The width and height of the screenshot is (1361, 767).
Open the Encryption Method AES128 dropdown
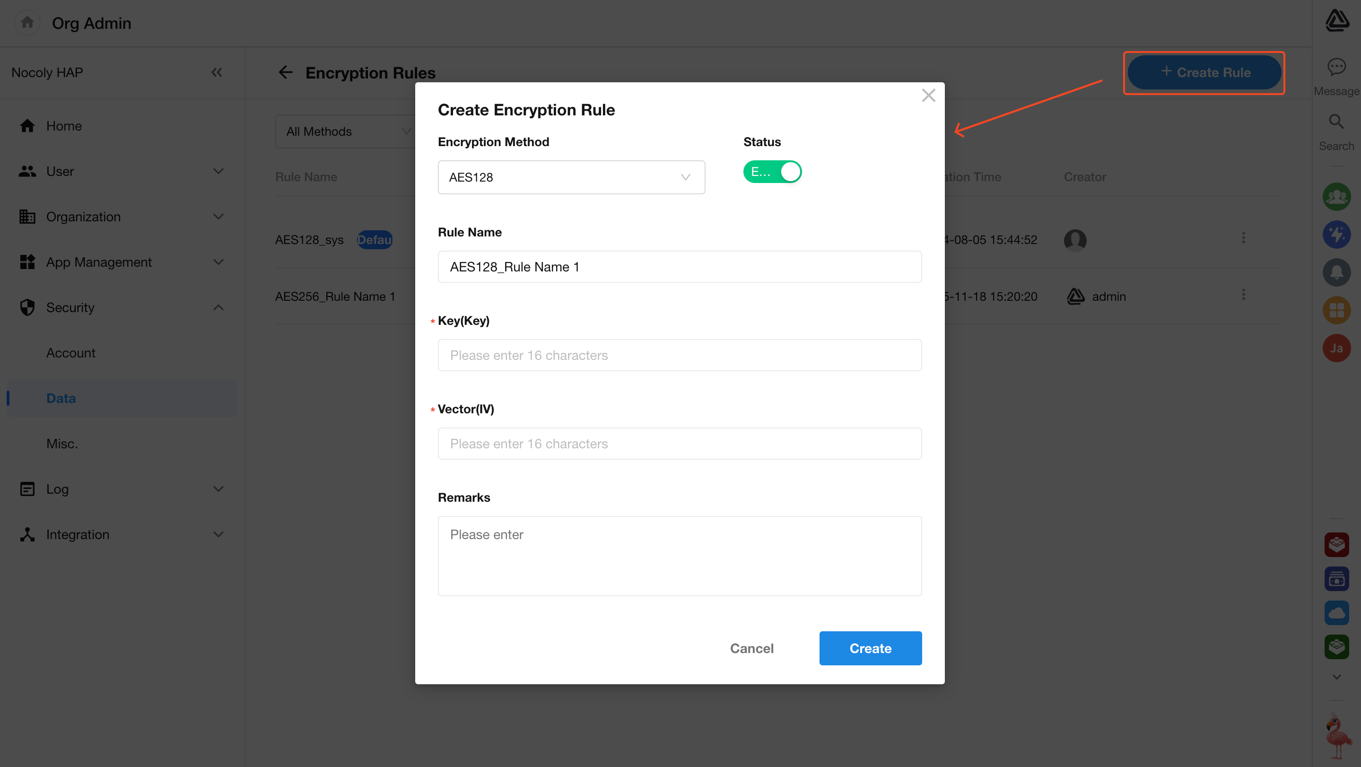pos(571,177)
